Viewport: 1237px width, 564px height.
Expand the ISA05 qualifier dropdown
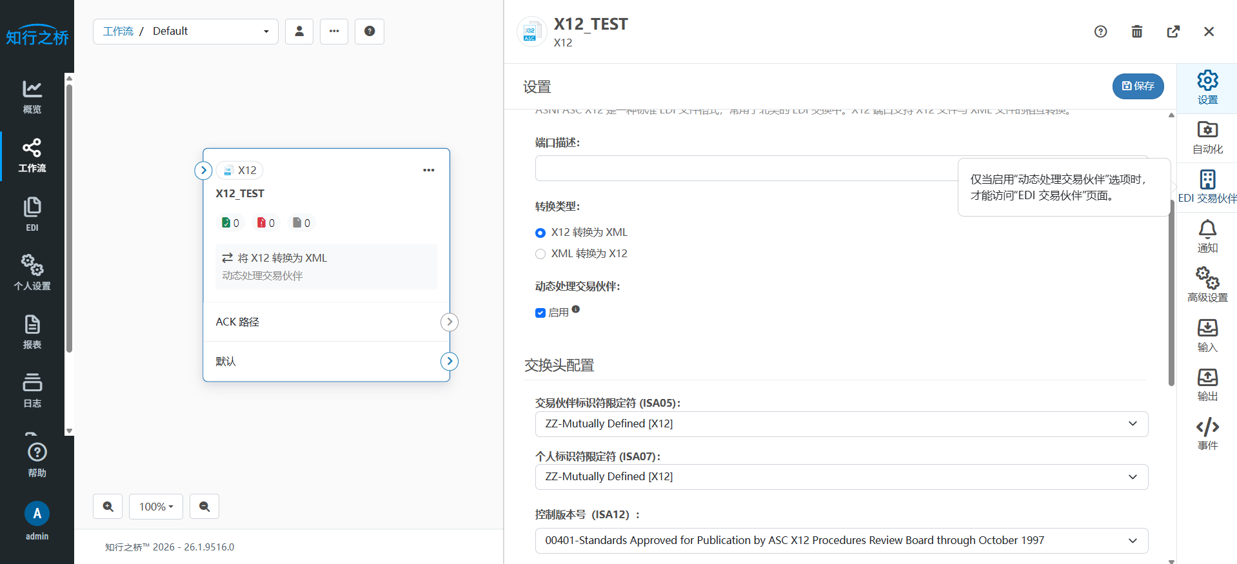841,424
